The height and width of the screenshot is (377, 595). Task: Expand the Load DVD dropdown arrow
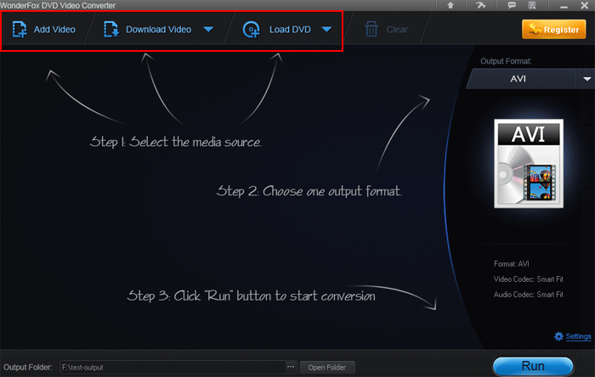tap(326, 29)
